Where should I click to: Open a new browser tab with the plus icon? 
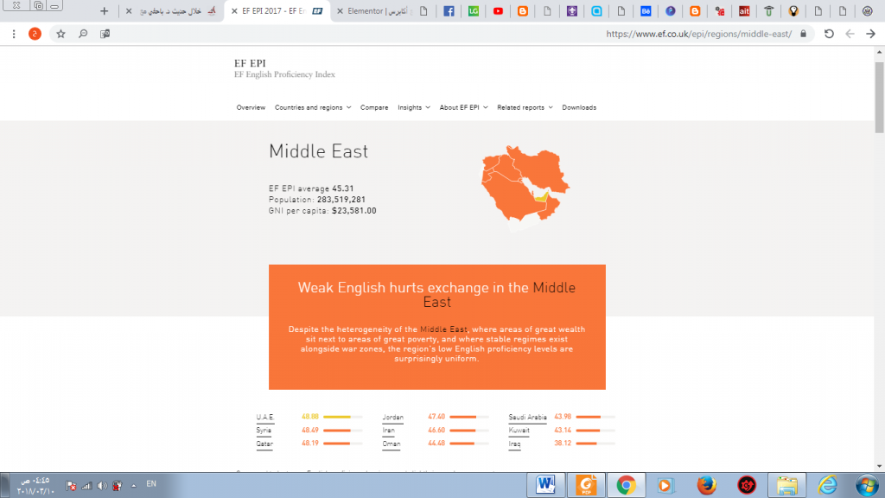(104, 10)
